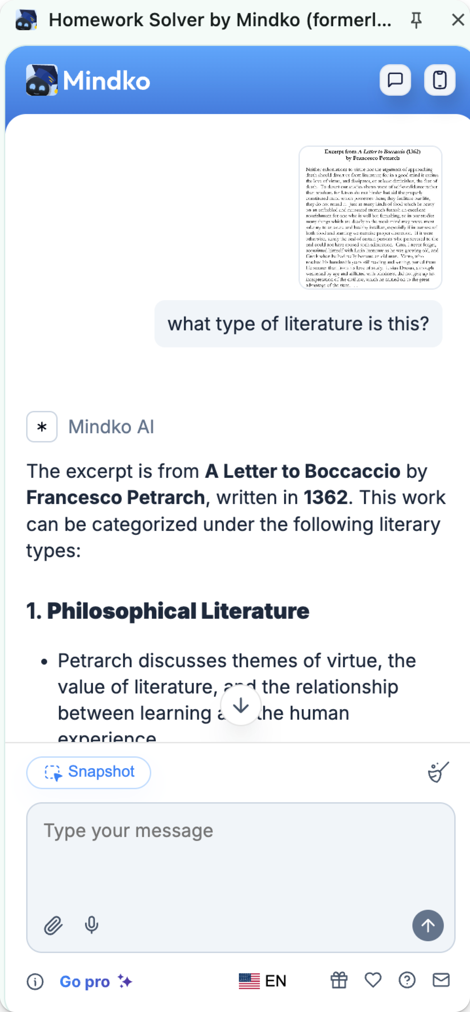Close the Homework Solver side panel
Screen dimensions: 470x1012
point(458,20)
